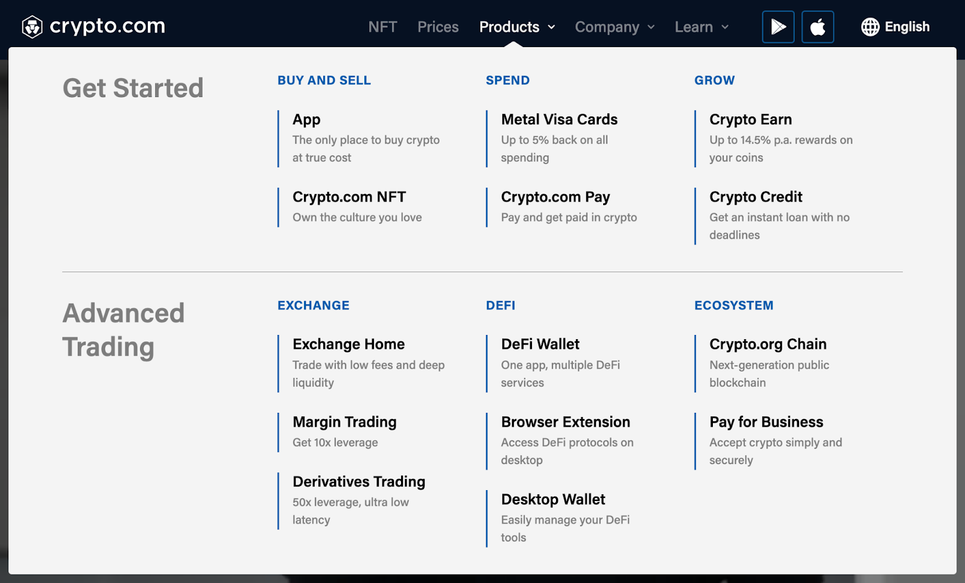Click 'Accept crypto simply and securely' text
Viewport: 965px width, 583px height.
click(776, 451)
